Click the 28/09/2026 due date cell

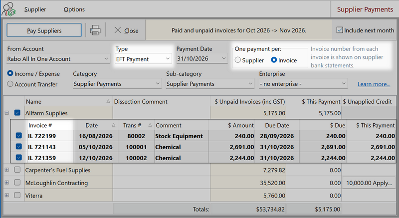pyautogui.click(x=277, y=136)
